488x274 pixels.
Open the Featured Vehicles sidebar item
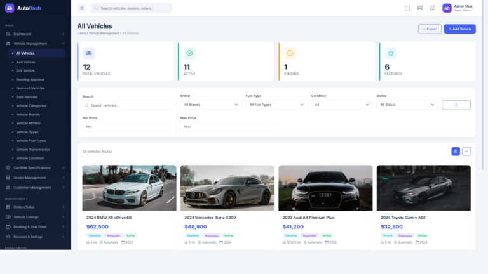(37, 88)
